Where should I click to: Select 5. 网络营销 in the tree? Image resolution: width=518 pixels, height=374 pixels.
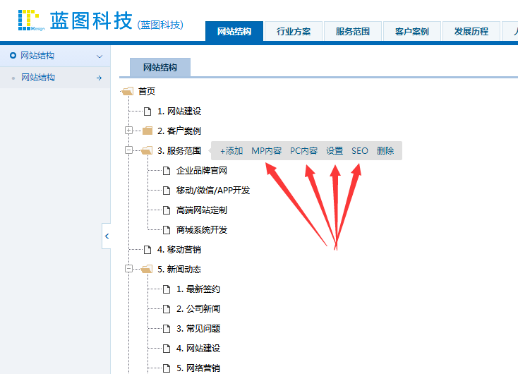click(x=198, y=368)
